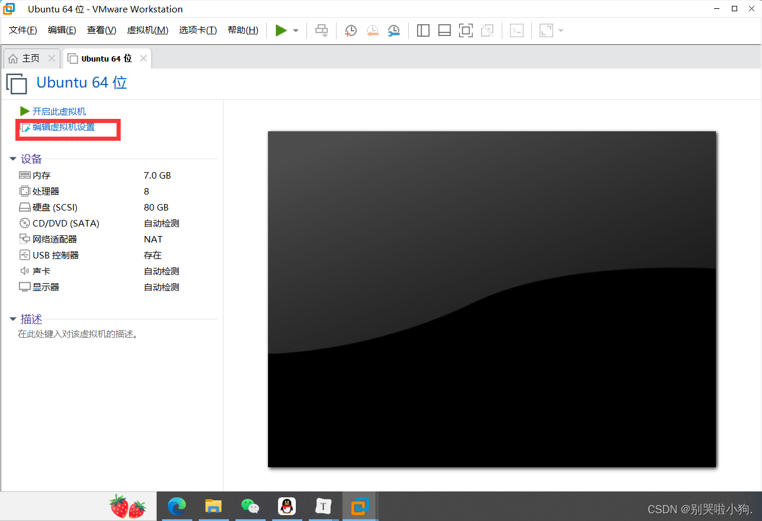Image resolution: width=762 pixels, height=521 pixels.
Task: Open the 编辑(E) menu
Action: tap(62, 30)
